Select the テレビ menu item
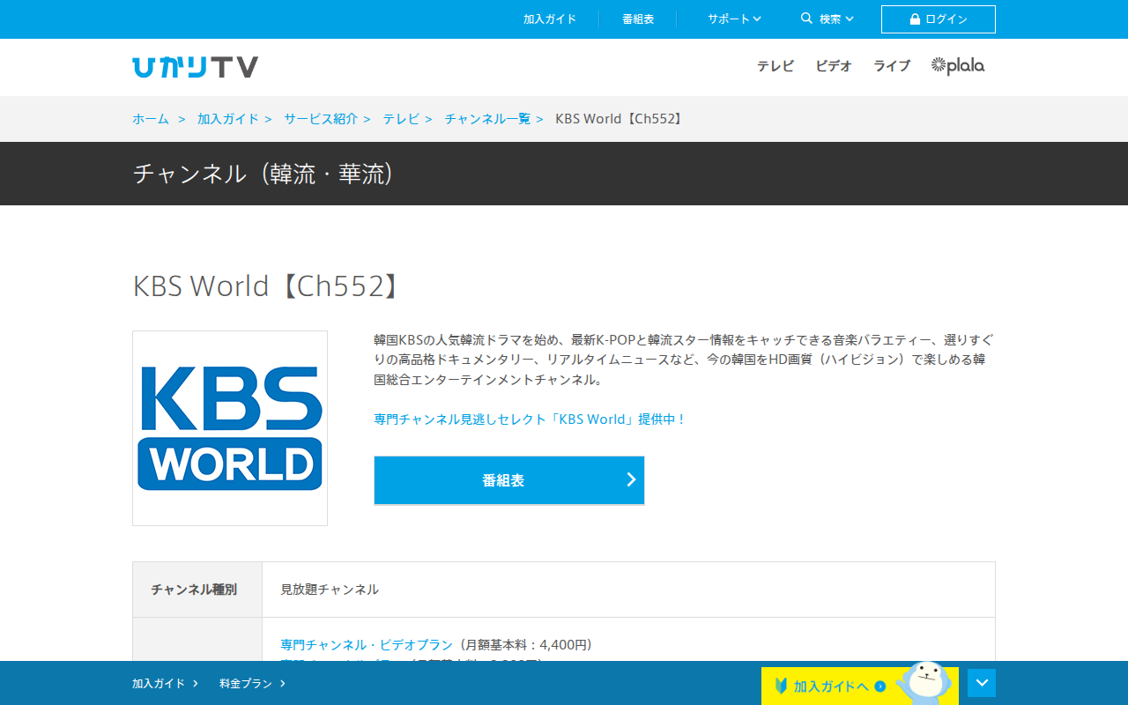 tap(775, 66)
